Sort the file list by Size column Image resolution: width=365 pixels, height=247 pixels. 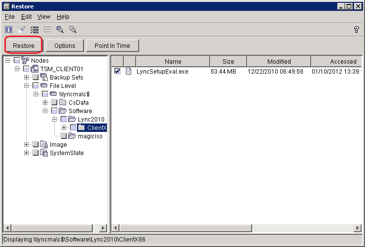point(228,62)
